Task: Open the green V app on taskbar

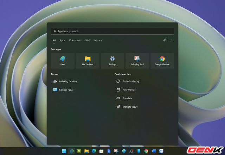Action: (x=79, y=151)
